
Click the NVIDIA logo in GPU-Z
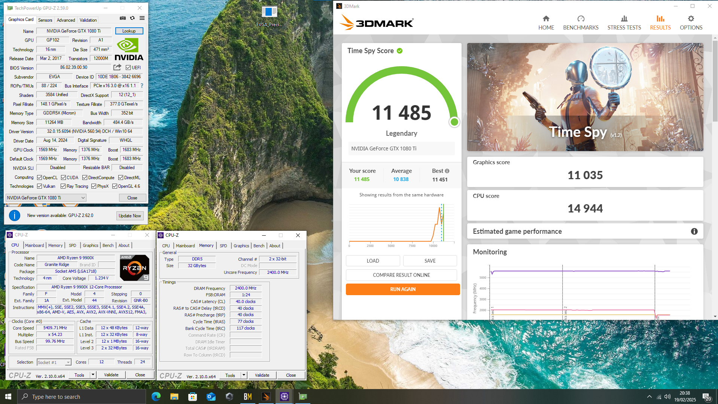[129, 49]
